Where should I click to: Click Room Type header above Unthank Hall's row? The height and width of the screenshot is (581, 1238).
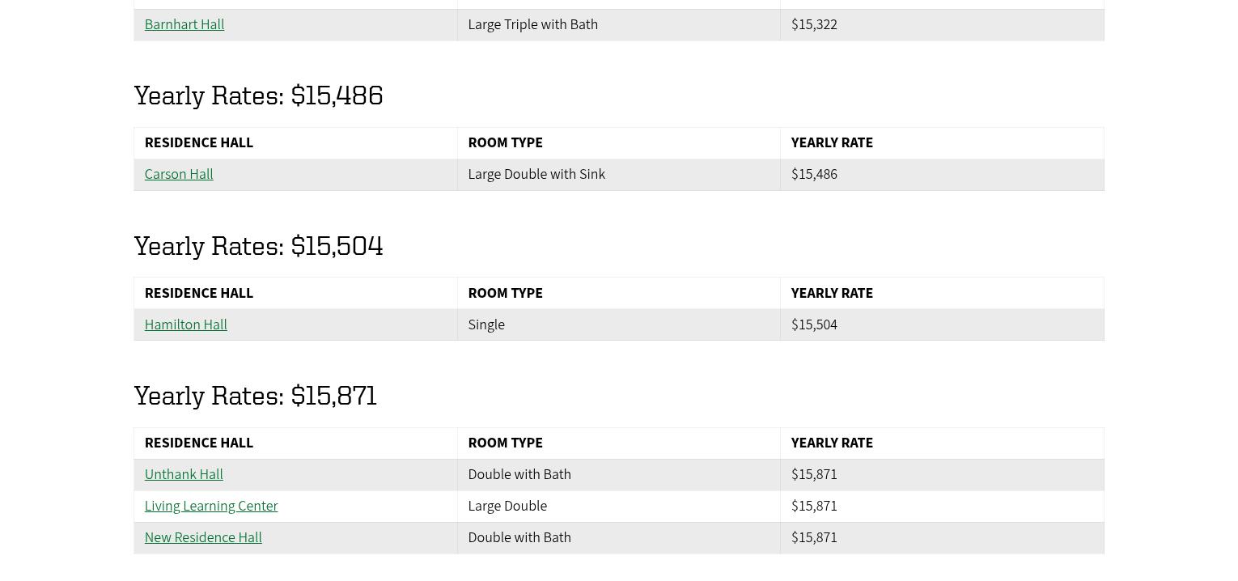[x=505, y=443]
